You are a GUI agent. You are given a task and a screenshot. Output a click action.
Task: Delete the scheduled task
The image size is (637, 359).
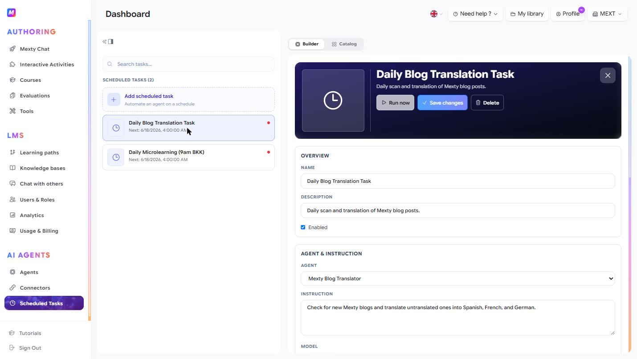(487, 103)
